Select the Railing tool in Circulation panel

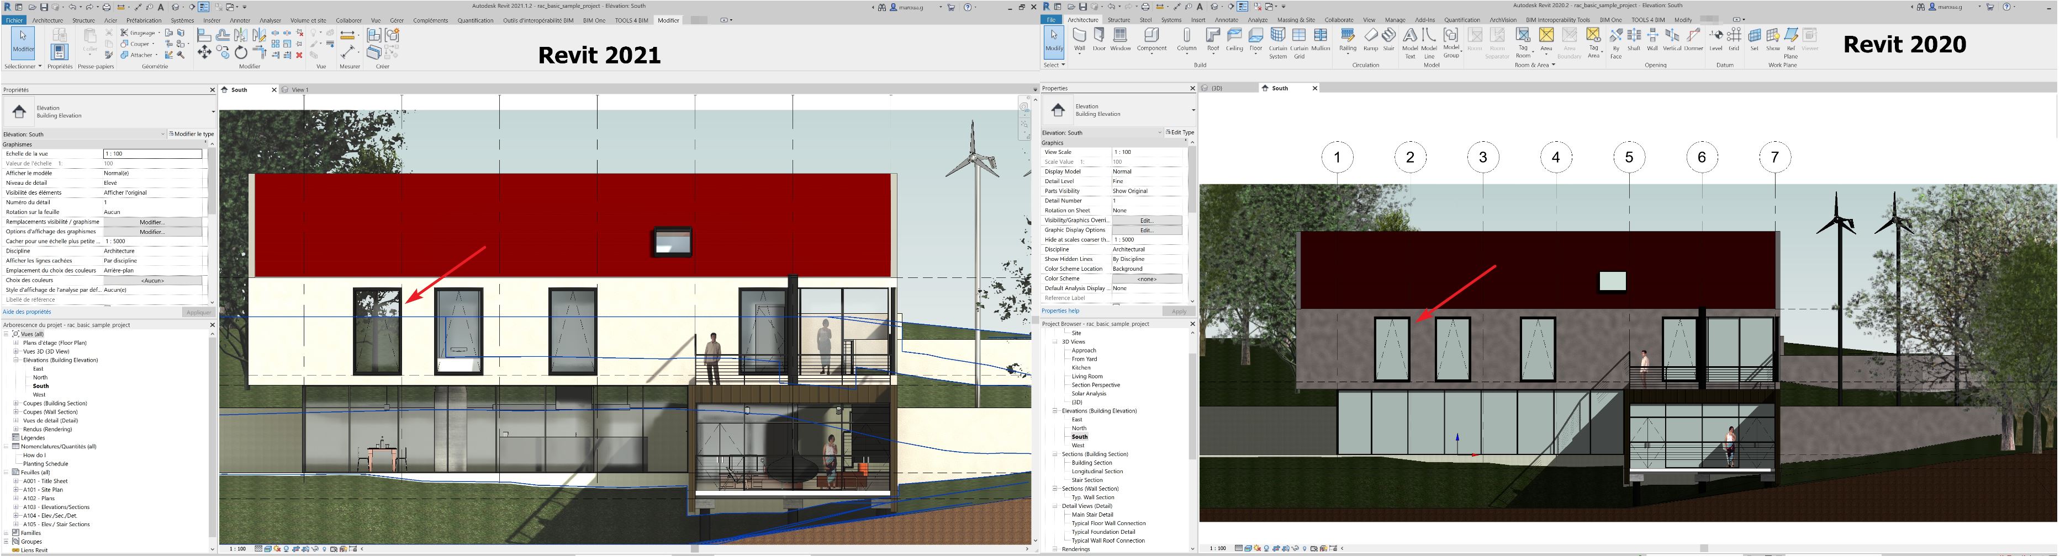click(x=1348, y=40)
